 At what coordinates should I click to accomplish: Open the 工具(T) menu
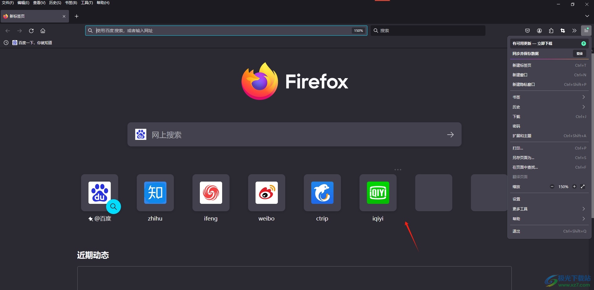87,3
